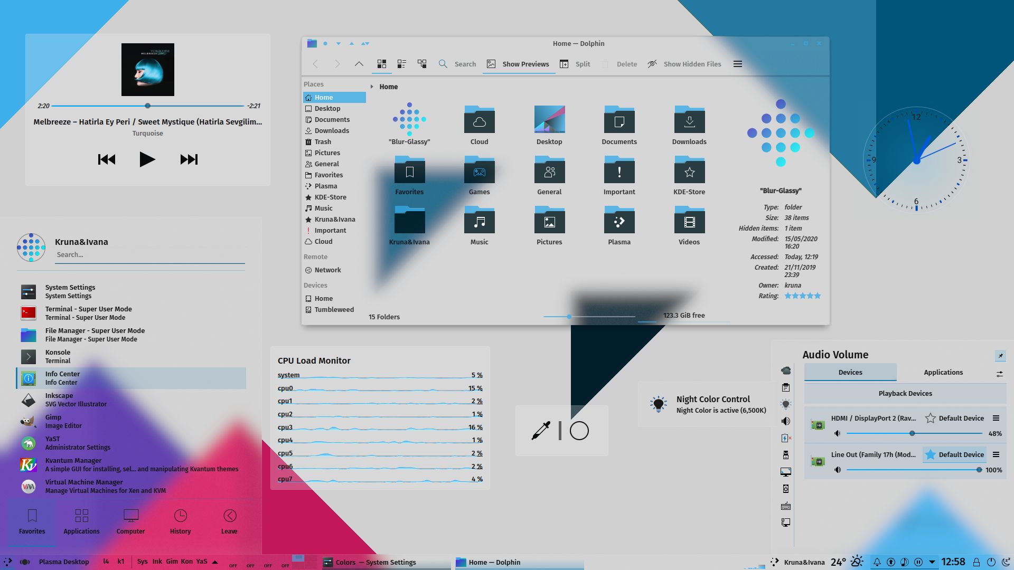1014x570 pixels.
Task: Open the weather icon next to 24°
Action: [x=856, y=562]
